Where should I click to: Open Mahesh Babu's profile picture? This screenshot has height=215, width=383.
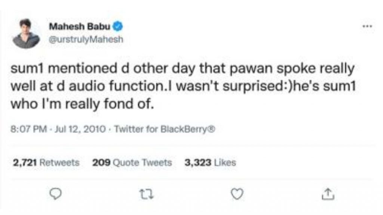pos(25,34)
